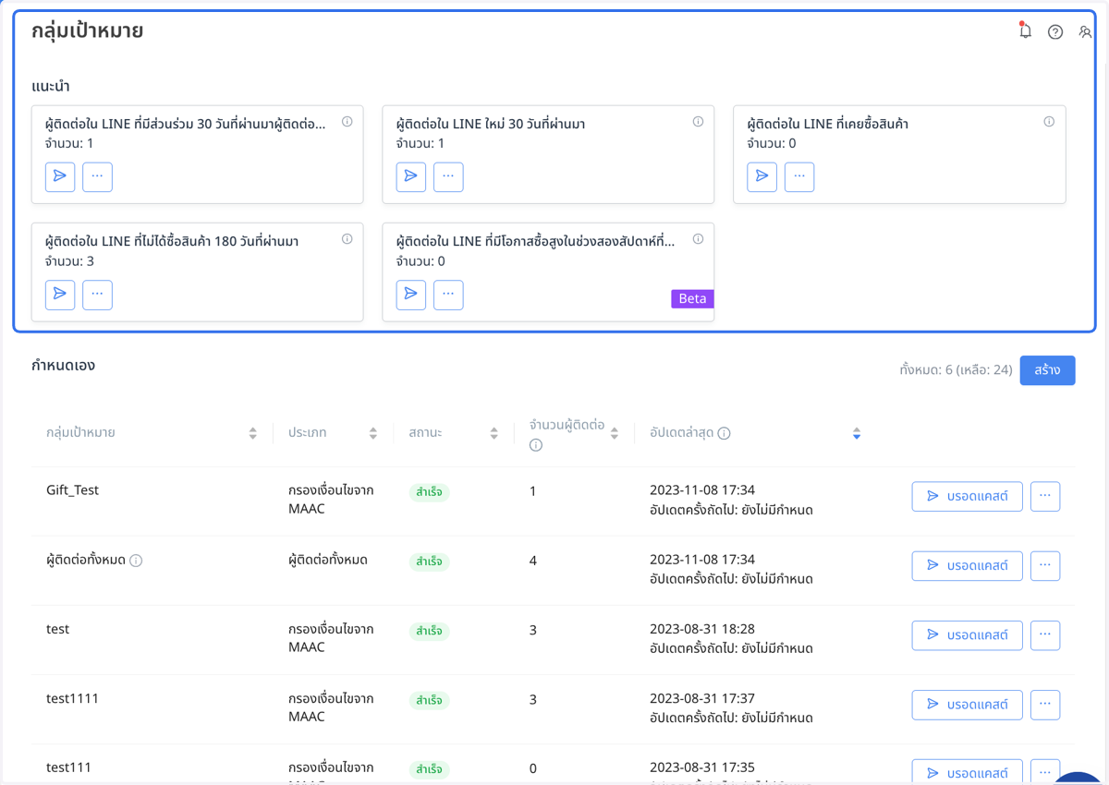Open more options on no purchase 180 days card
This screenshot has width=1109, height=785.
click(97, 295)
